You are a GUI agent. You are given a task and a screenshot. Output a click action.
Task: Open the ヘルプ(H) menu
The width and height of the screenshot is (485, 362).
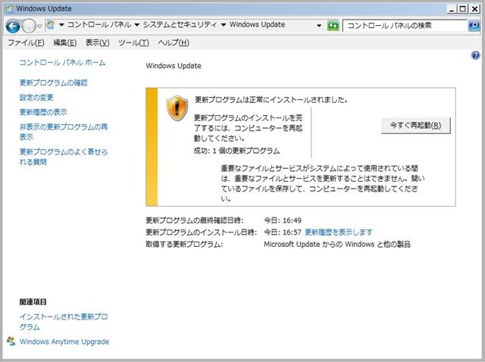[x=174, y=42]
